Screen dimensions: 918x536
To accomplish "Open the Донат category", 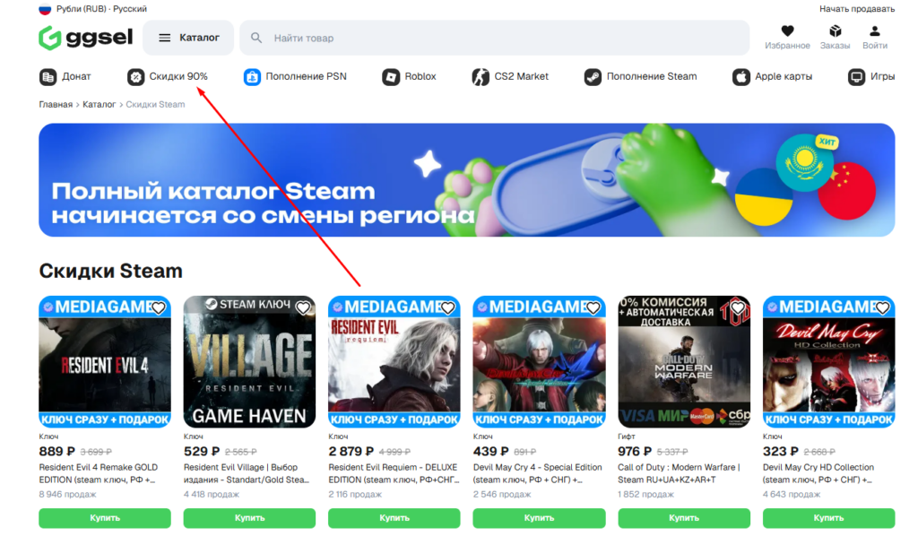I will (65, 77).
